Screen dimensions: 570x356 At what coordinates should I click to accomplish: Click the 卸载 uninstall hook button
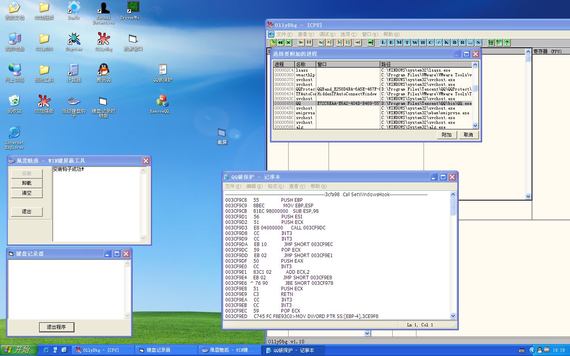pyautogui.click(x=27, y=183)
